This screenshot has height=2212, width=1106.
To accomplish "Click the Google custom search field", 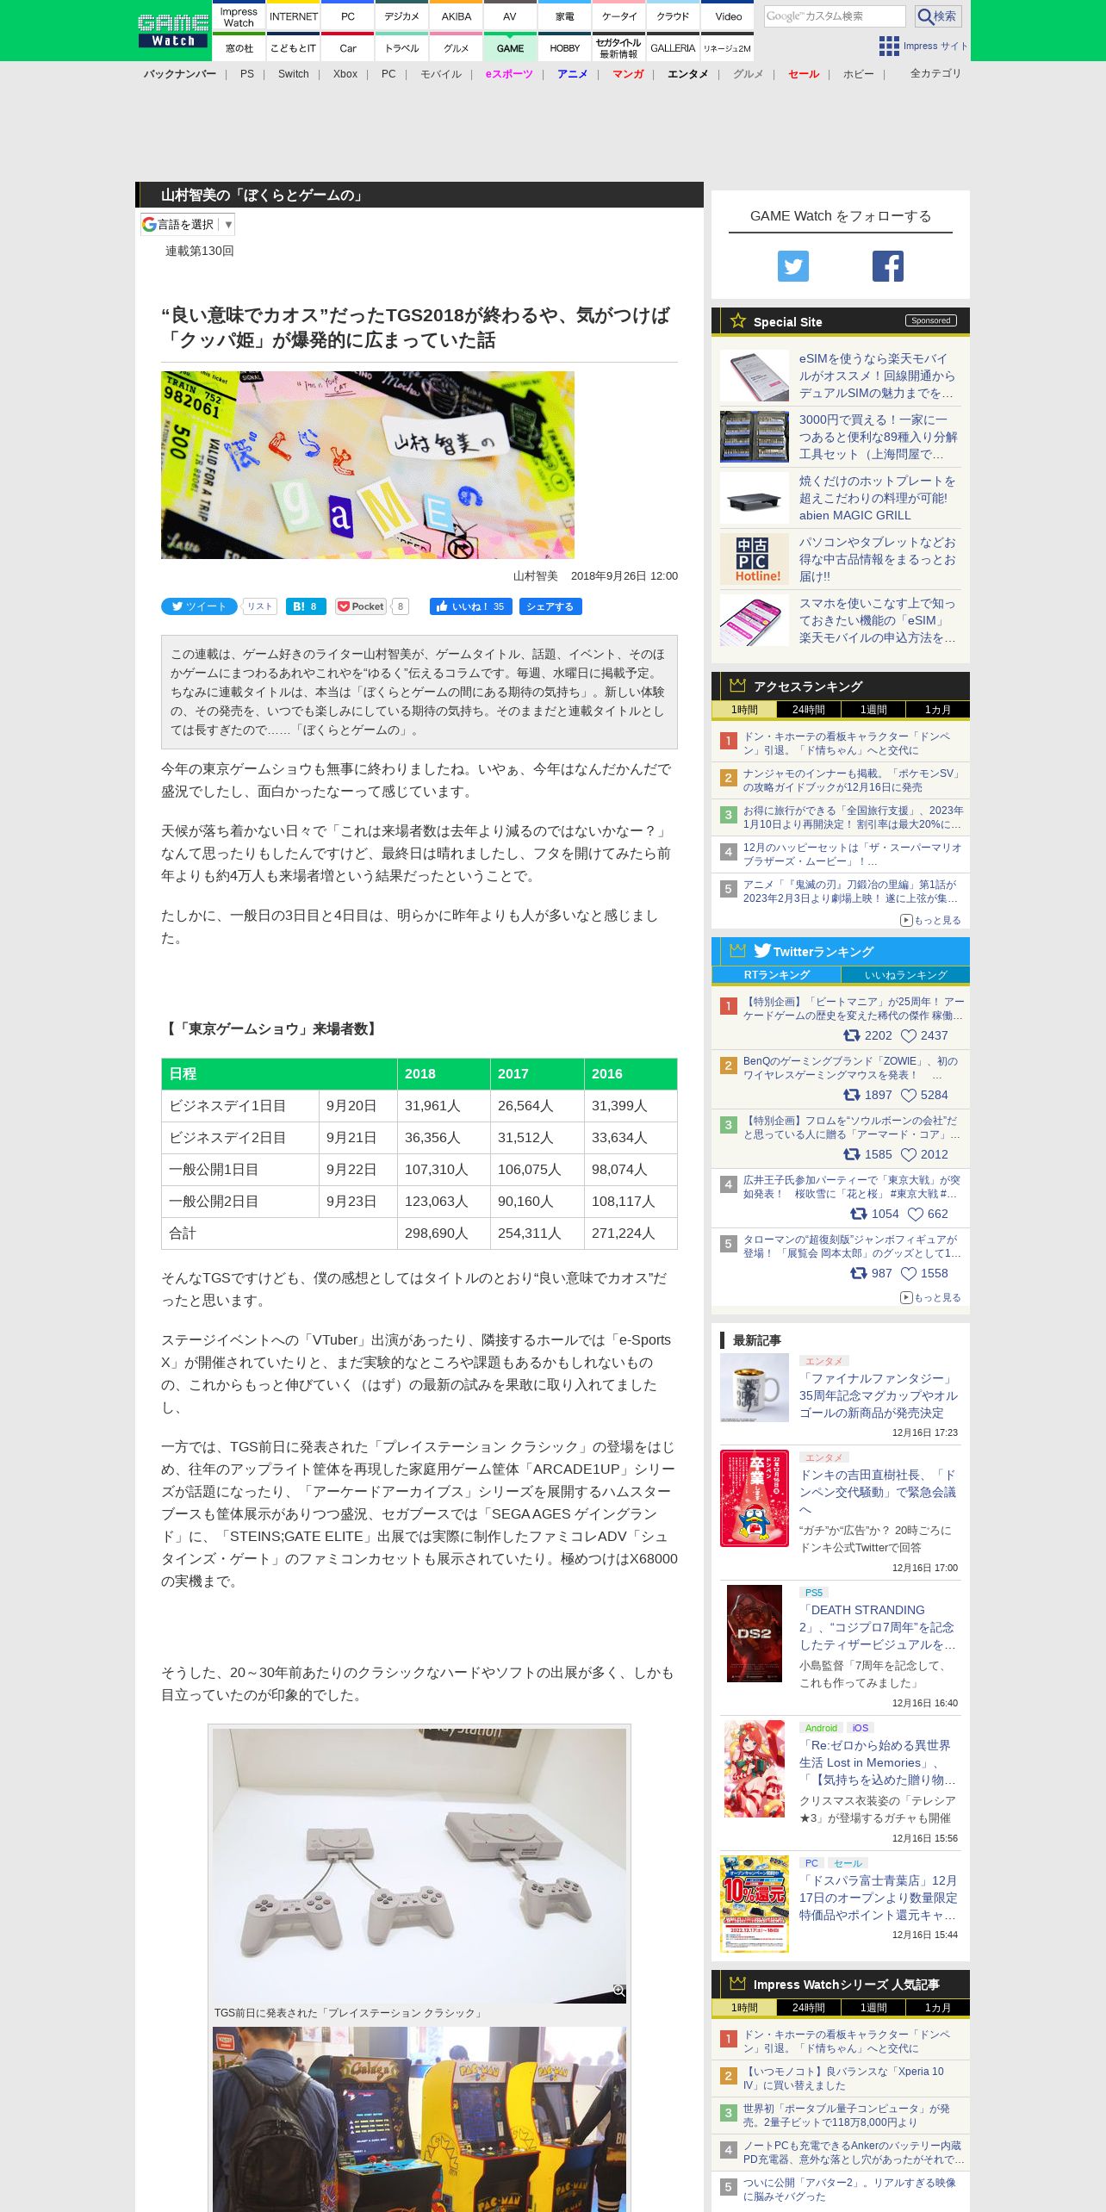I will [835, 16].
